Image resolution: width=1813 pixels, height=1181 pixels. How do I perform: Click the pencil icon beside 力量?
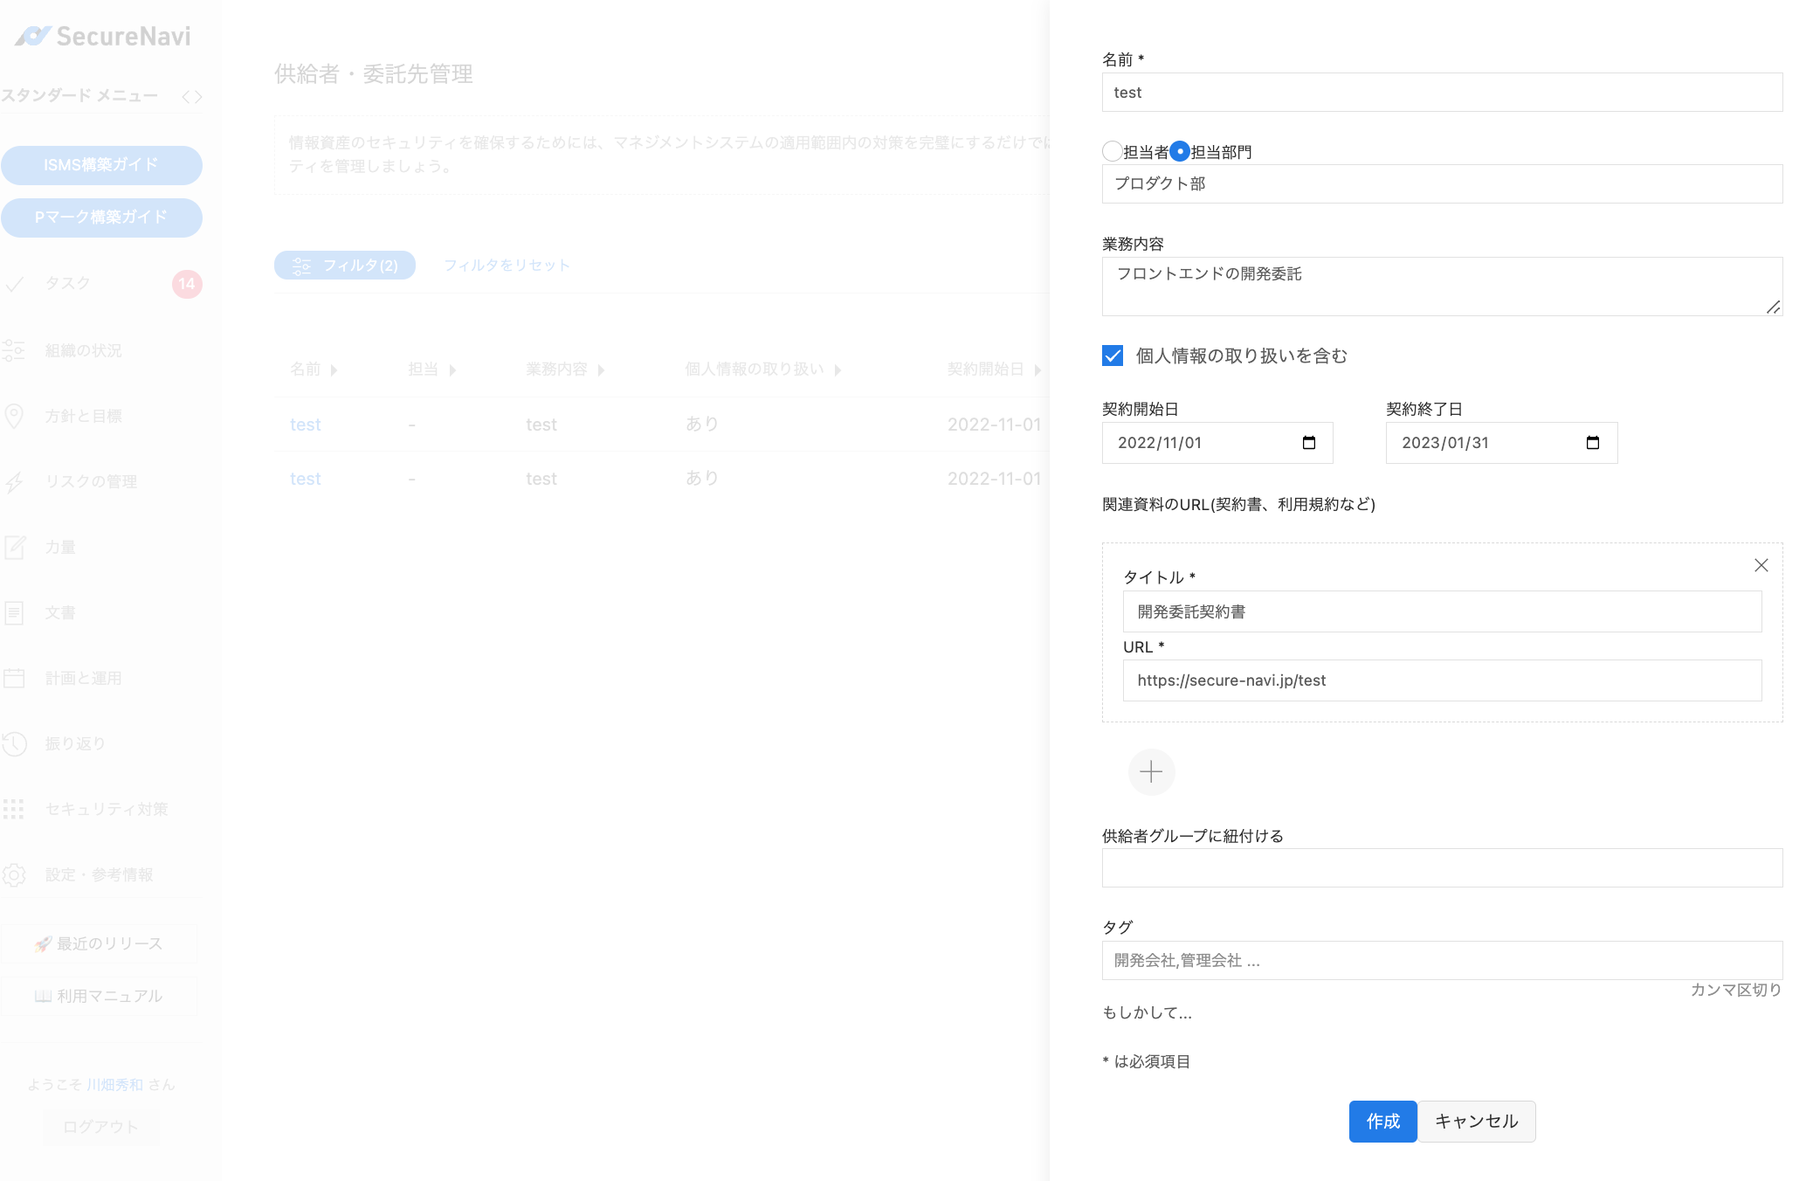click(x=14, y=547)
